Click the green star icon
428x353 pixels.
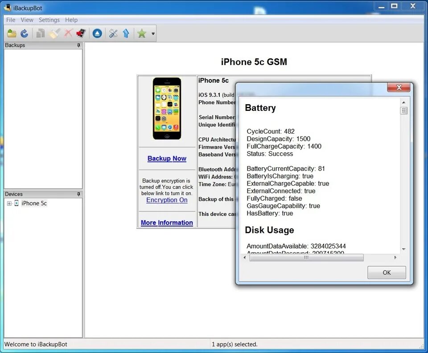142,33
